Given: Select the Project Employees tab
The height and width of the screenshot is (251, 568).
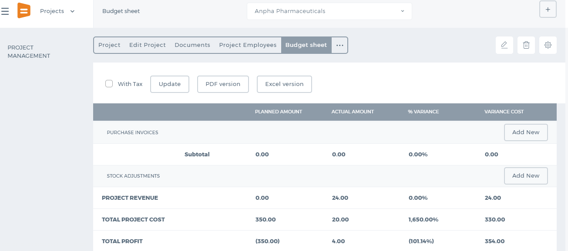Looking at the screenshot, I should 248,45.
